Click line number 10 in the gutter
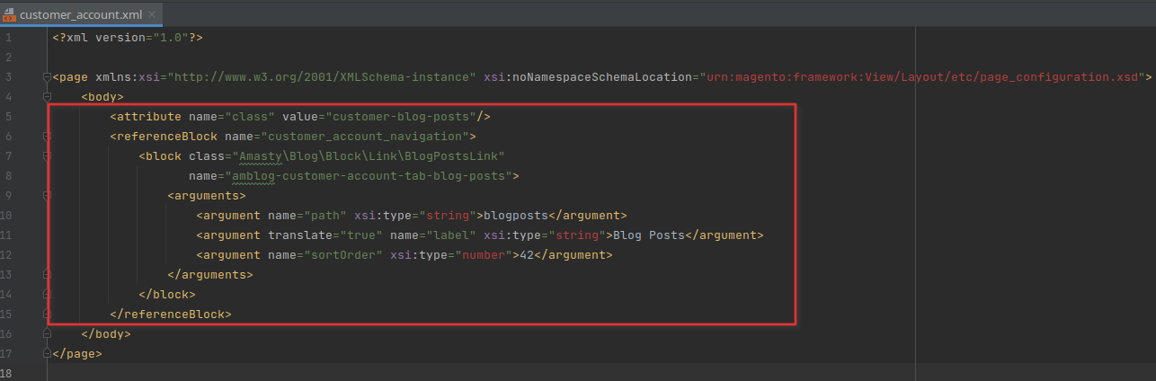Image resolution: width=1156 pixels, height=381 pixels. coord(7,216)
